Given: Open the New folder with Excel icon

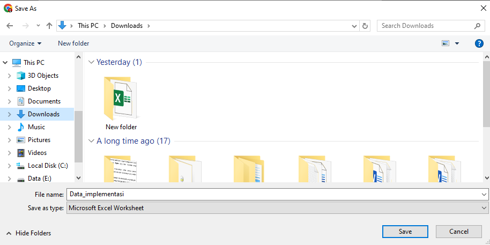Looking at the screenshot, I should [x=121, y=102].
